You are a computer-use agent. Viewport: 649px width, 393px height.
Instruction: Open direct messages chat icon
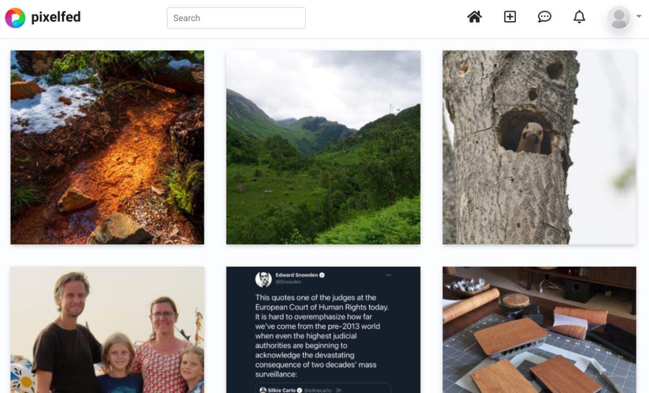pyautogui.click(x=544, y=17)
